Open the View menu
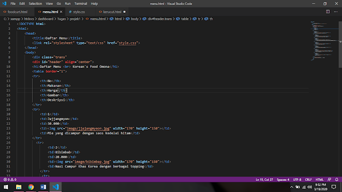Viewport: 342px width, 192px height. pyautogui.click(x=49, y=4)
